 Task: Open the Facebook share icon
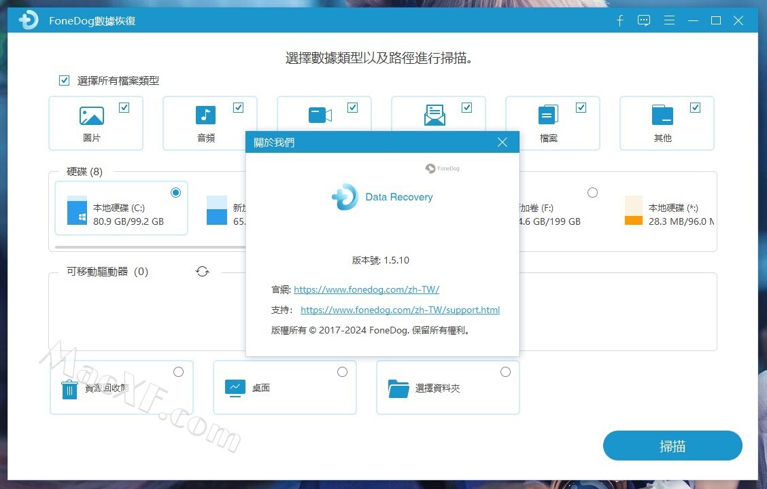tap(619, 20)
